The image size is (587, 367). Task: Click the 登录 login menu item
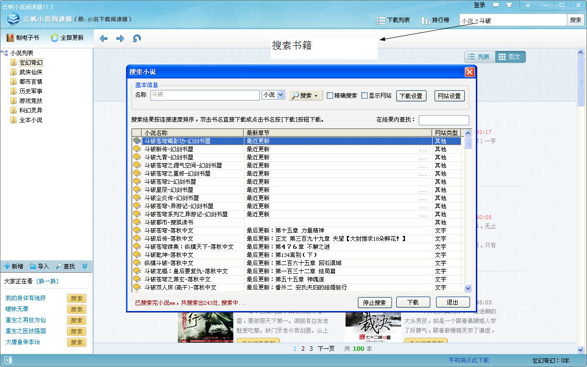(479, 5)
